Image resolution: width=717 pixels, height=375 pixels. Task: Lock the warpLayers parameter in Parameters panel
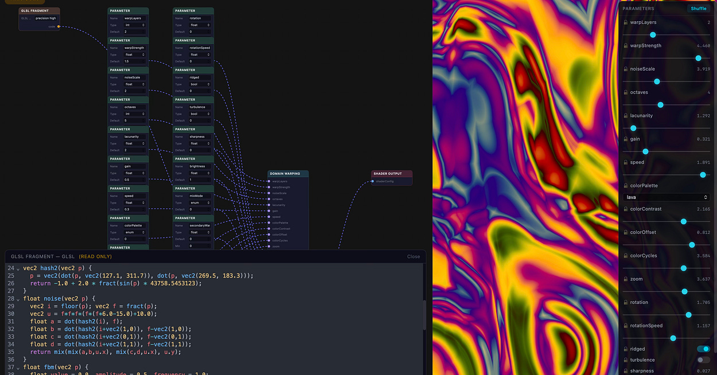(x=626, y=22)
